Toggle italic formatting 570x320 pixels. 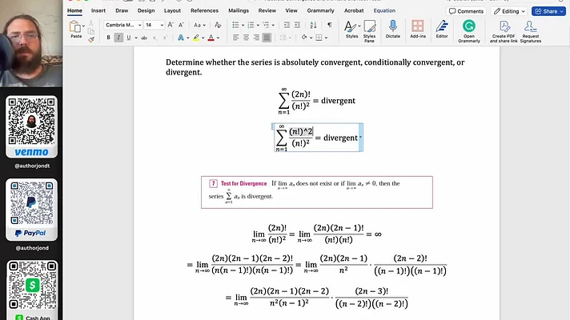point(118,38)
